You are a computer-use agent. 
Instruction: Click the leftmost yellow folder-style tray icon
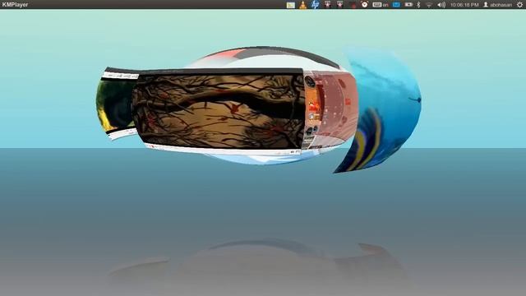click(x=291, y=5)
